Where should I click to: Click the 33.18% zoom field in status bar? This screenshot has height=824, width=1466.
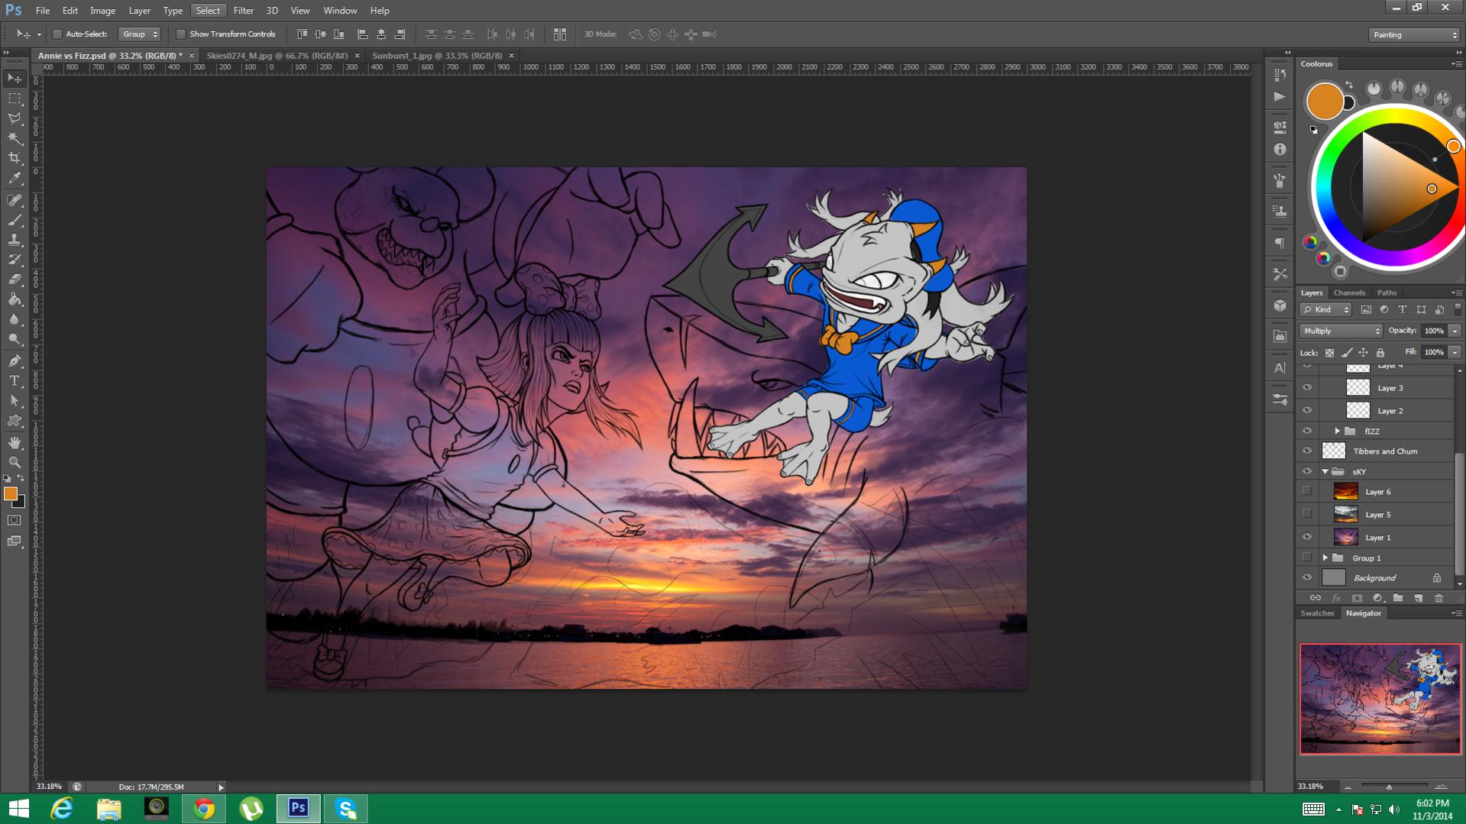(x=49, y=787)
